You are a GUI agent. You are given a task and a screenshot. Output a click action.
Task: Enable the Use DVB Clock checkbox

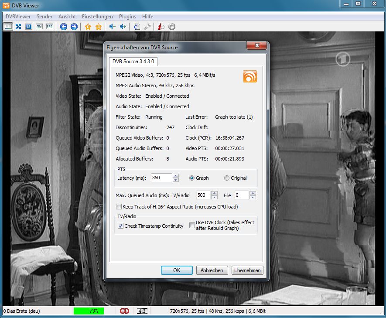(x=192, y=225)
